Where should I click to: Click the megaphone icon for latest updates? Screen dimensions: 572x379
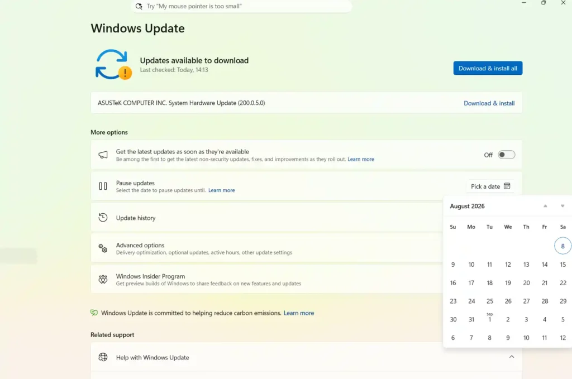[103, 155]
